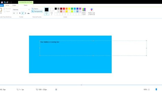
Task: Pick the green color swatch
Action: click(72, 9)
